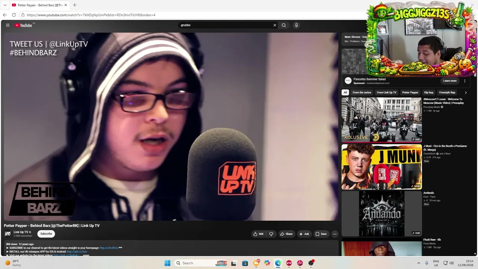This screenshot has height=269, width=478.
Task: Open the Link Up TV channel avatar
Action: click(x=7, y=234)
